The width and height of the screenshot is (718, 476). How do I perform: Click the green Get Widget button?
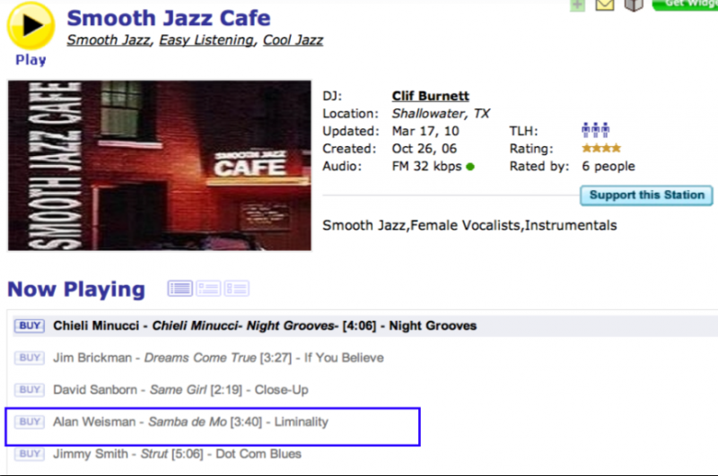[685, 4]
